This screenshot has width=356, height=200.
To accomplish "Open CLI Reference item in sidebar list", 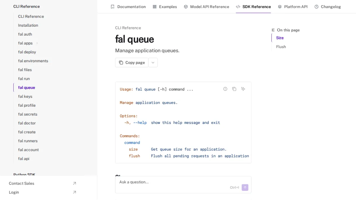I will pyautogui.click(x=31, y=16).
